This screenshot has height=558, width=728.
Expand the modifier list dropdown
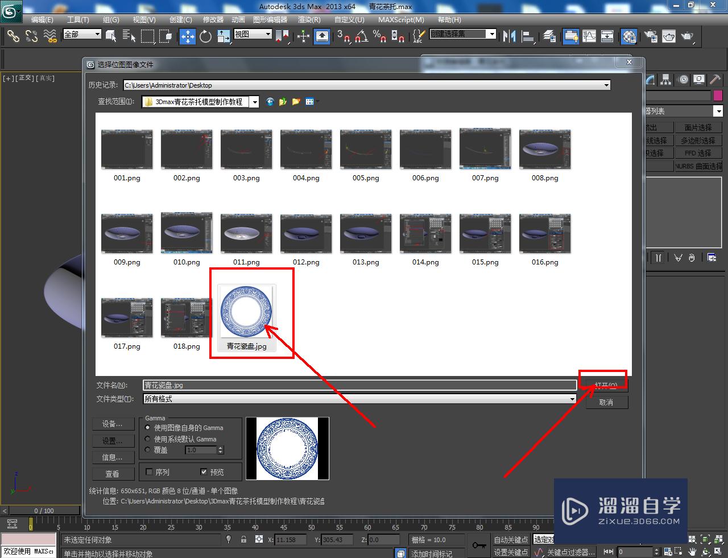pyautogui.click(x=719, y=111)
